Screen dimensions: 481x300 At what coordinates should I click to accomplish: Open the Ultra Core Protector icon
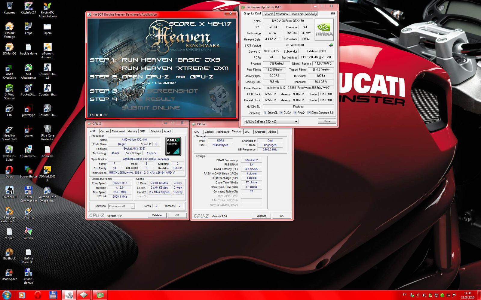[47, 133]
